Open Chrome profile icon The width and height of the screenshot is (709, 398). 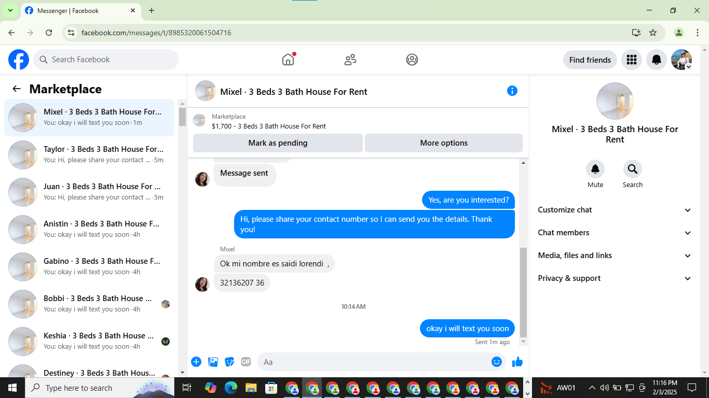tap(679, 33)
